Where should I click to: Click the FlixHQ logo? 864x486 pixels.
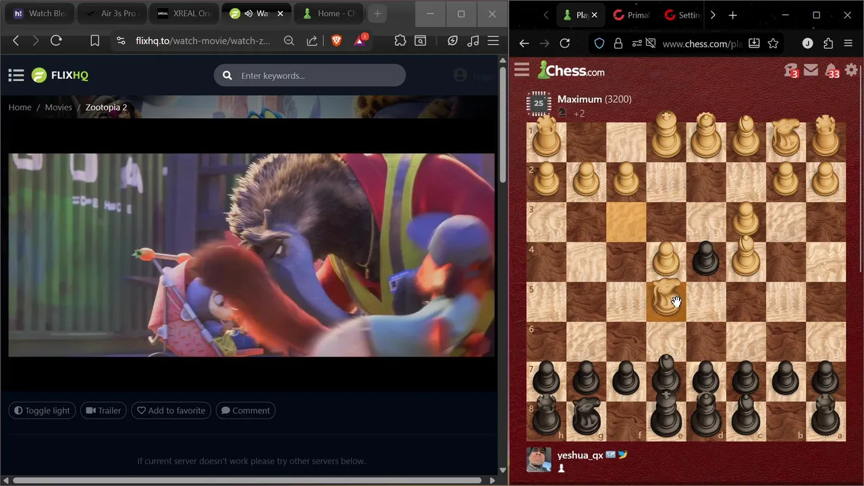click(x=60, y=76)
